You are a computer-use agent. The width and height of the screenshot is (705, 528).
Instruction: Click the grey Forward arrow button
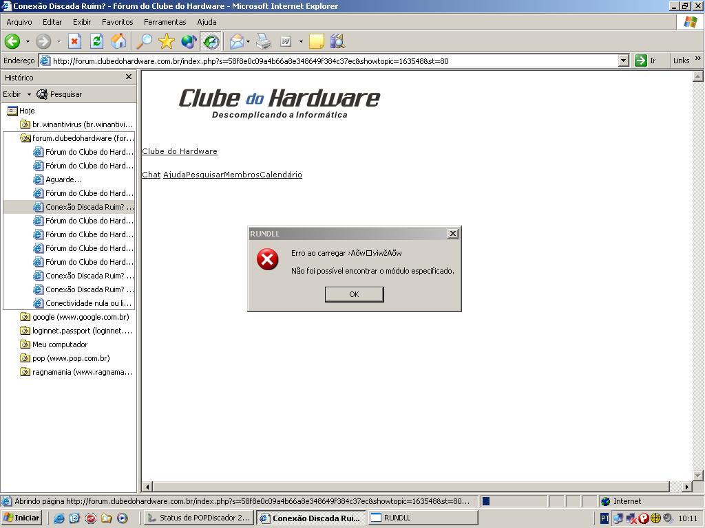coord(43,42)
